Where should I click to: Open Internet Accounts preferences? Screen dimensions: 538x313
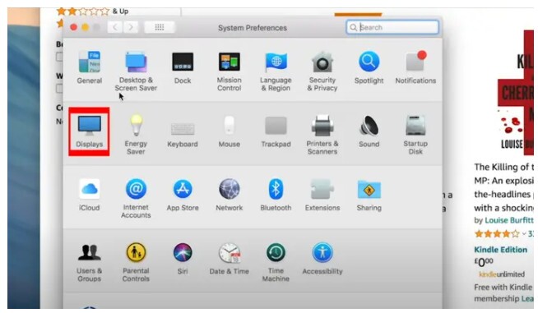click(136, 198)
